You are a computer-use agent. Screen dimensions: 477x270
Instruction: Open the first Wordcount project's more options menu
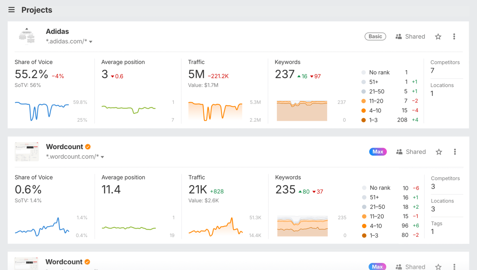(x=455, y=152)
